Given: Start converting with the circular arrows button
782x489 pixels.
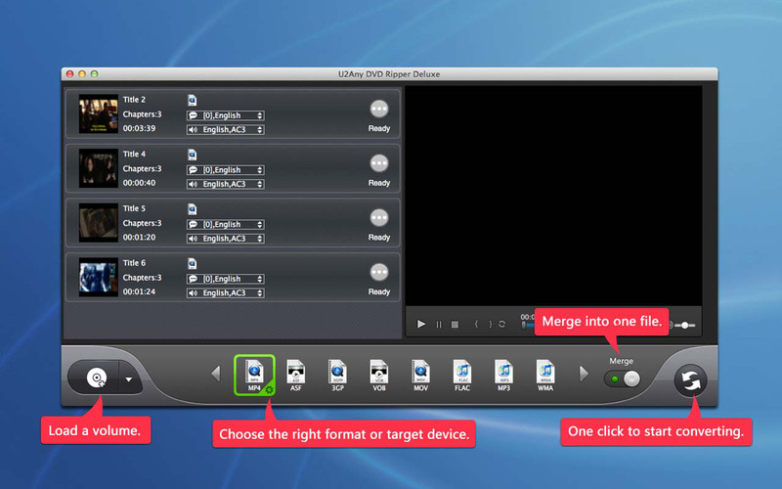Looking at the screenshot, I should [x=691, y=381].
